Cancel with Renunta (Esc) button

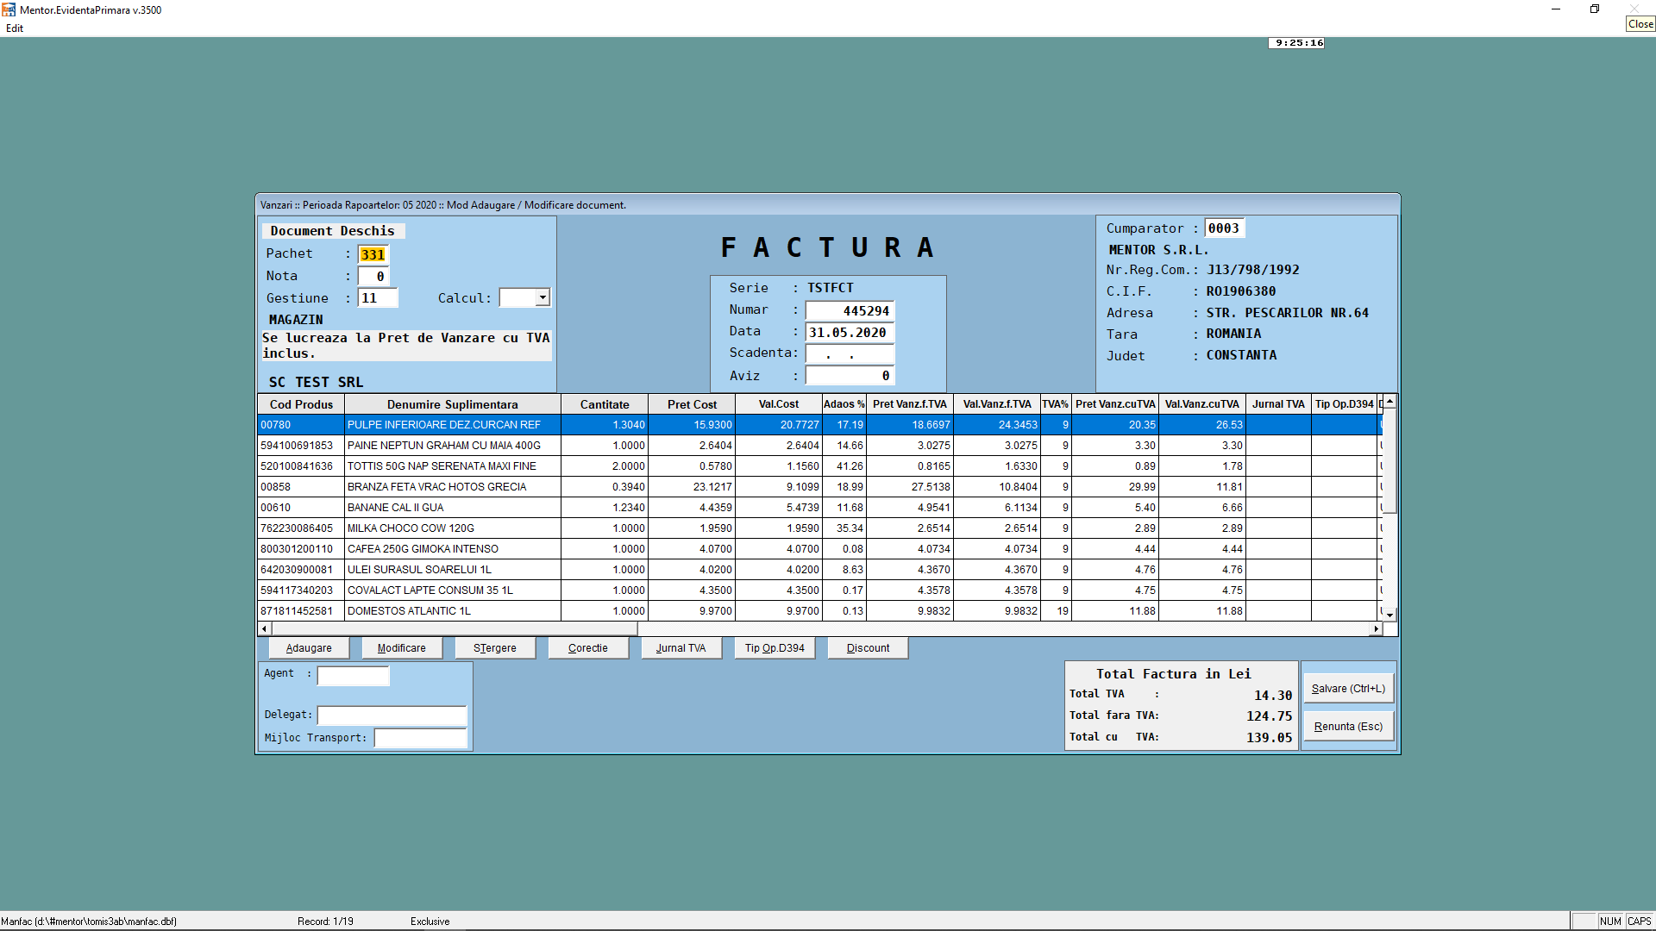click(1347, 727)
